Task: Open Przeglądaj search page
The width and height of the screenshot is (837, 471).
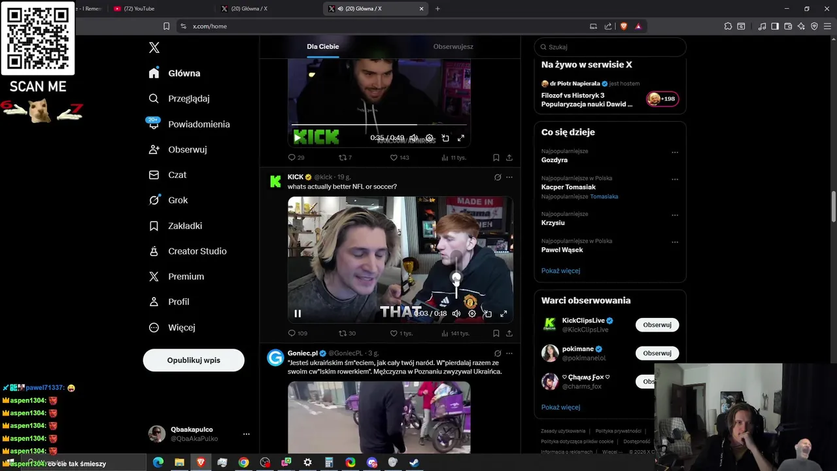Action: [x=179, y=99]
